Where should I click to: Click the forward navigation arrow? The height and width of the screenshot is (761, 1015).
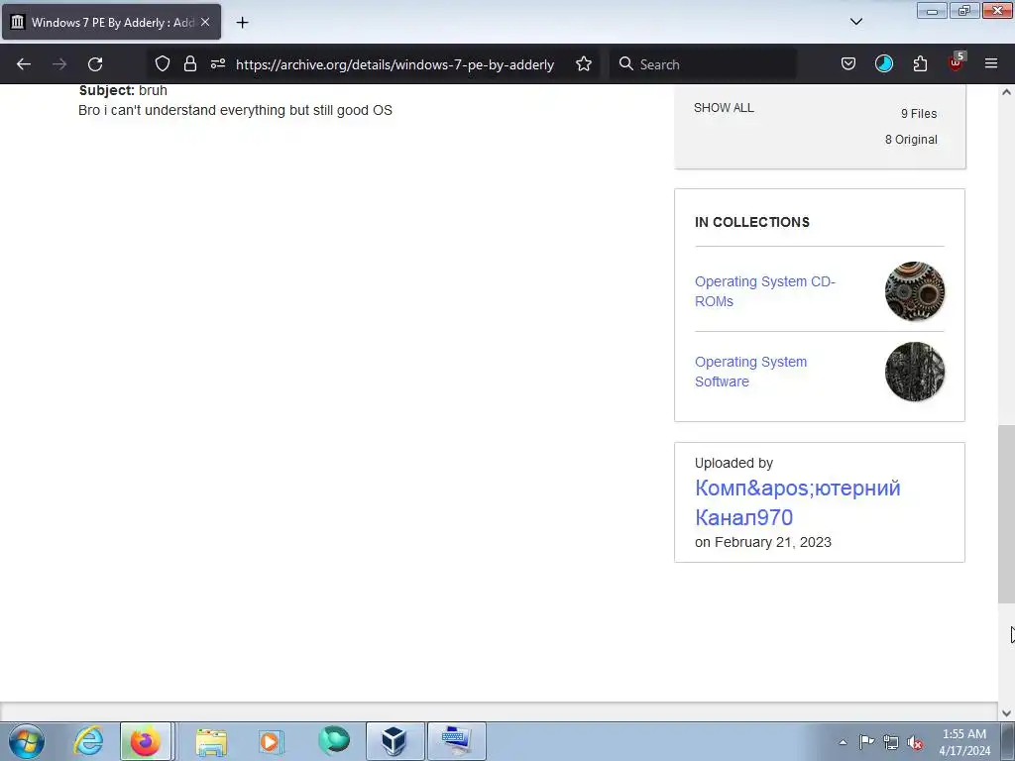pos(59,64)
